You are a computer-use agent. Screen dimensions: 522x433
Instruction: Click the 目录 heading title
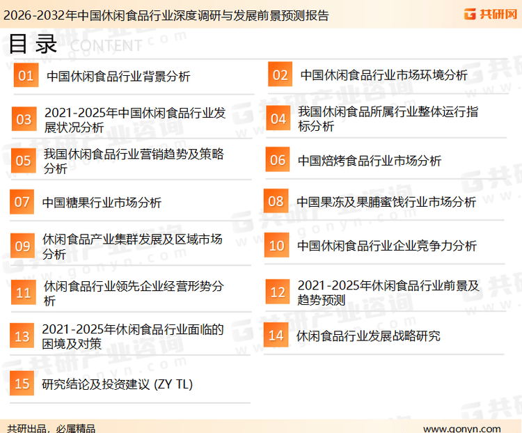(x=33, y=44)
